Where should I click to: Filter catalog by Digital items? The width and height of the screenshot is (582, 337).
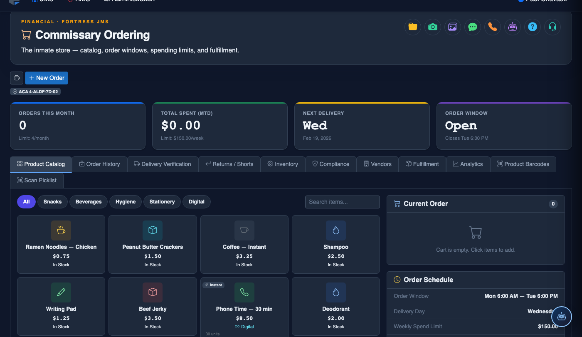tap(197, 202)
